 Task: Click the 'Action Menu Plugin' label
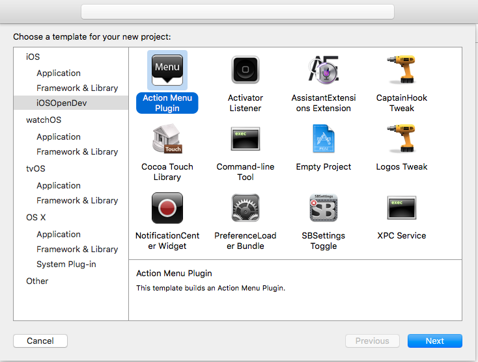167,103
